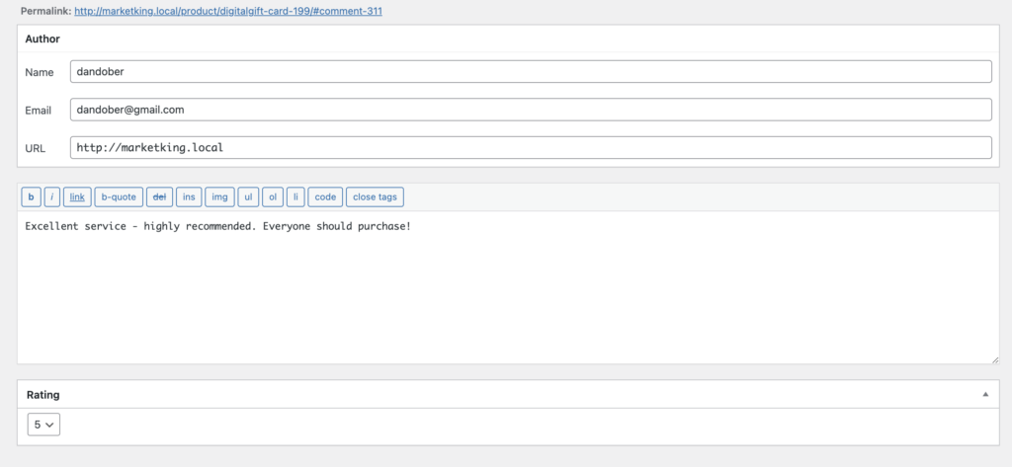This screenshot has height=467, width=1012.
Task: Grab the text area resize handle
Action: (994, 359)
